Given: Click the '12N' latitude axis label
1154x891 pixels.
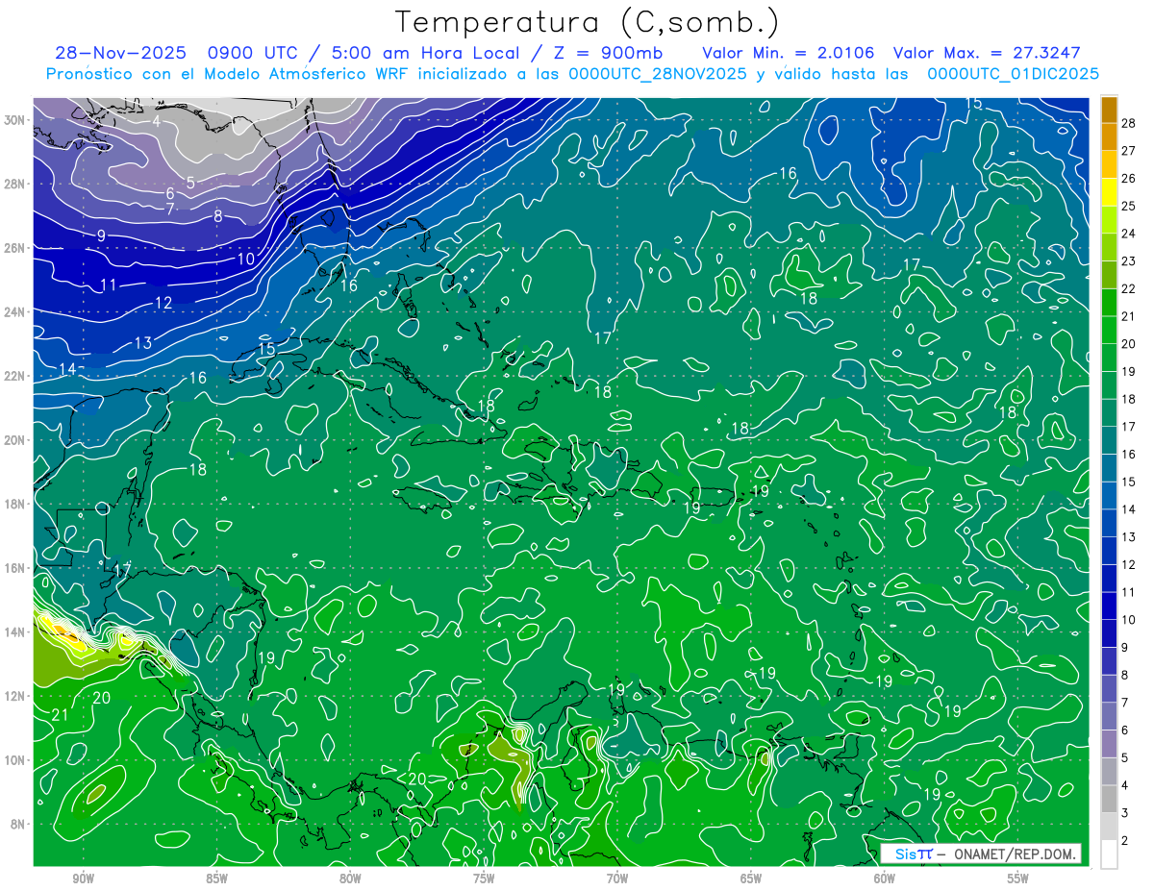Looking at the screenshot, I should [x=15, y=696].
